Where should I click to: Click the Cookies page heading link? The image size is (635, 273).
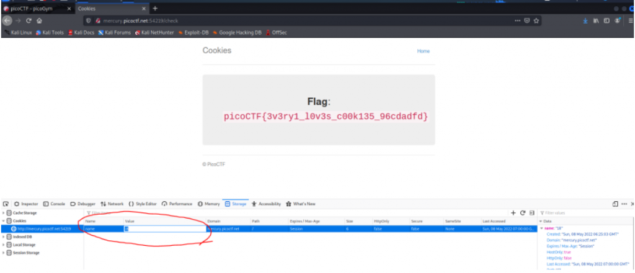217,51
